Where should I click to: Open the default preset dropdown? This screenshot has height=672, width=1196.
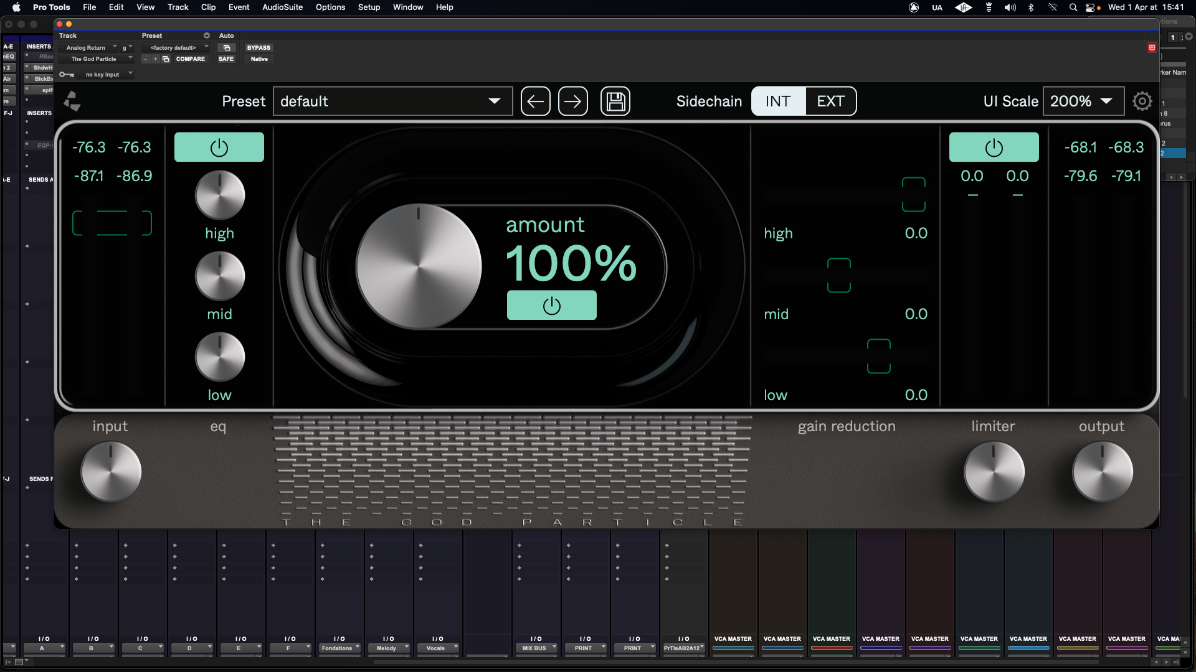[392, 101]
